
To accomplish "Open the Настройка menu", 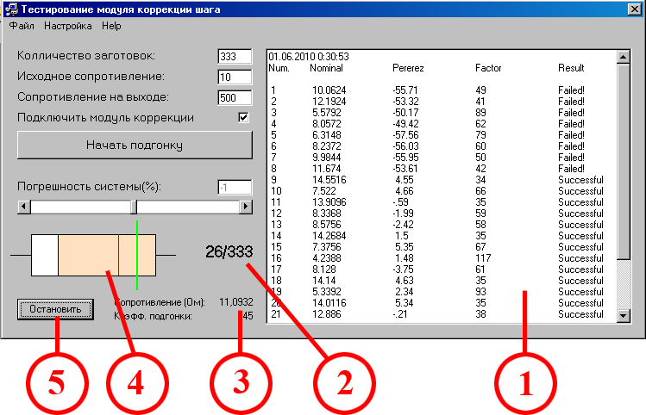I will pyautogui.click(x=68, y=26).
